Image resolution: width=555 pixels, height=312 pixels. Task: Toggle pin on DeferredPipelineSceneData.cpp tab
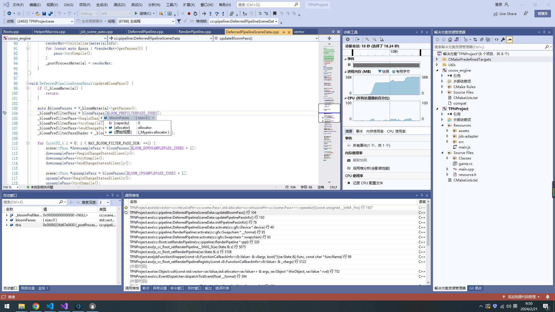284,32
